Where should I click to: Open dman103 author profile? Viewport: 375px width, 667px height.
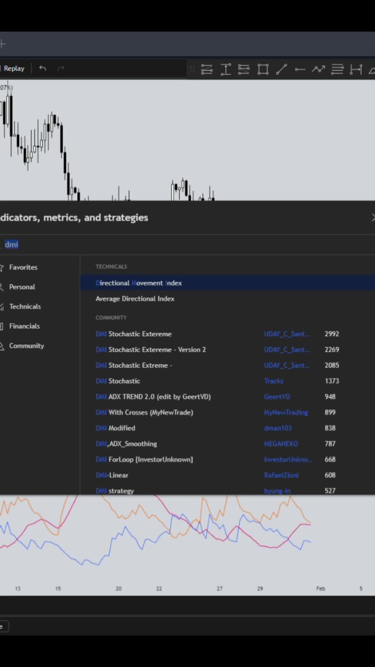tap(278, 428)
